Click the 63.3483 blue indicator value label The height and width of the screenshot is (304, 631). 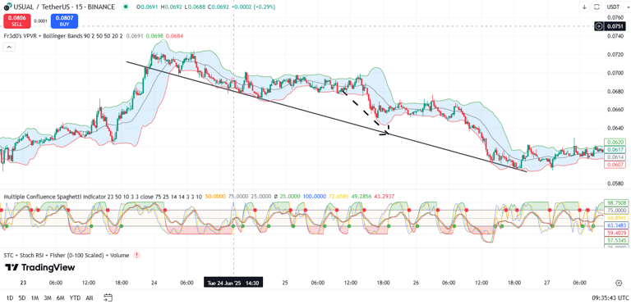tap(616, 225)
